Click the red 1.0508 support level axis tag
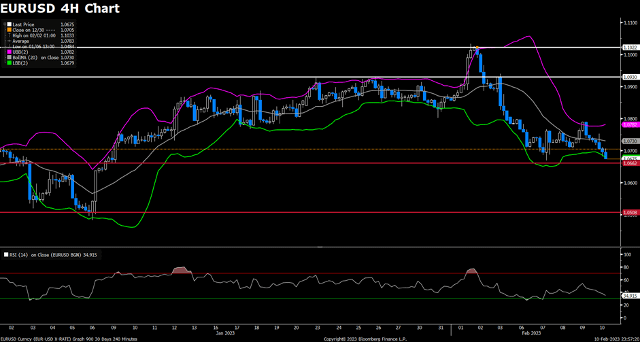Screen dimensions: 640x342 pyautogui.click(x=630, y=212)
